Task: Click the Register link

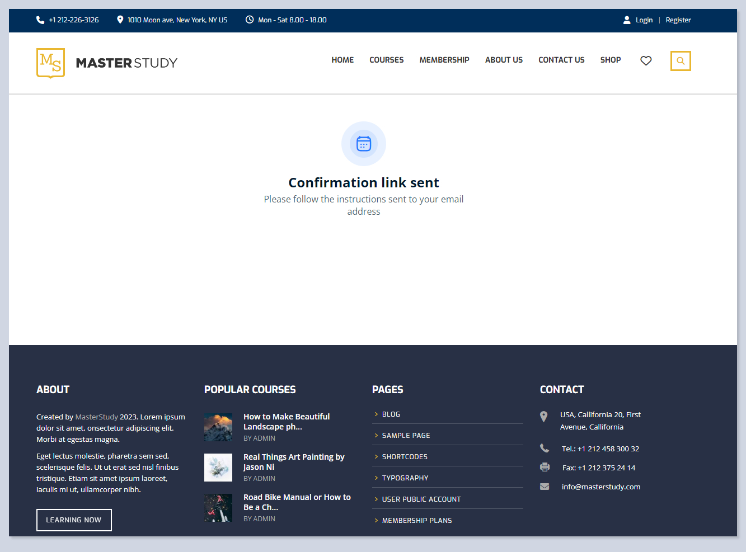Action: (x=678, y=20)
